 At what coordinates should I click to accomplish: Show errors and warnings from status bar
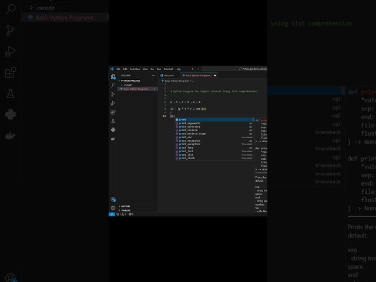122,214
